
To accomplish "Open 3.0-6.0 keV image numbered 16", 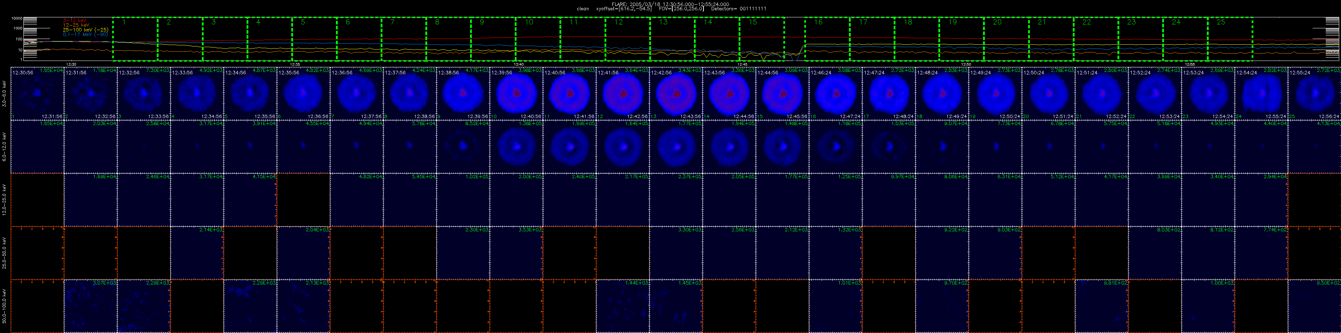I will coord(835,94).
